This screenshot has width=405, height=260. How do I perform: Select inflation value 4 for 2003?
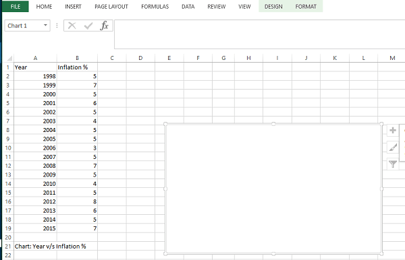[77, 121]
